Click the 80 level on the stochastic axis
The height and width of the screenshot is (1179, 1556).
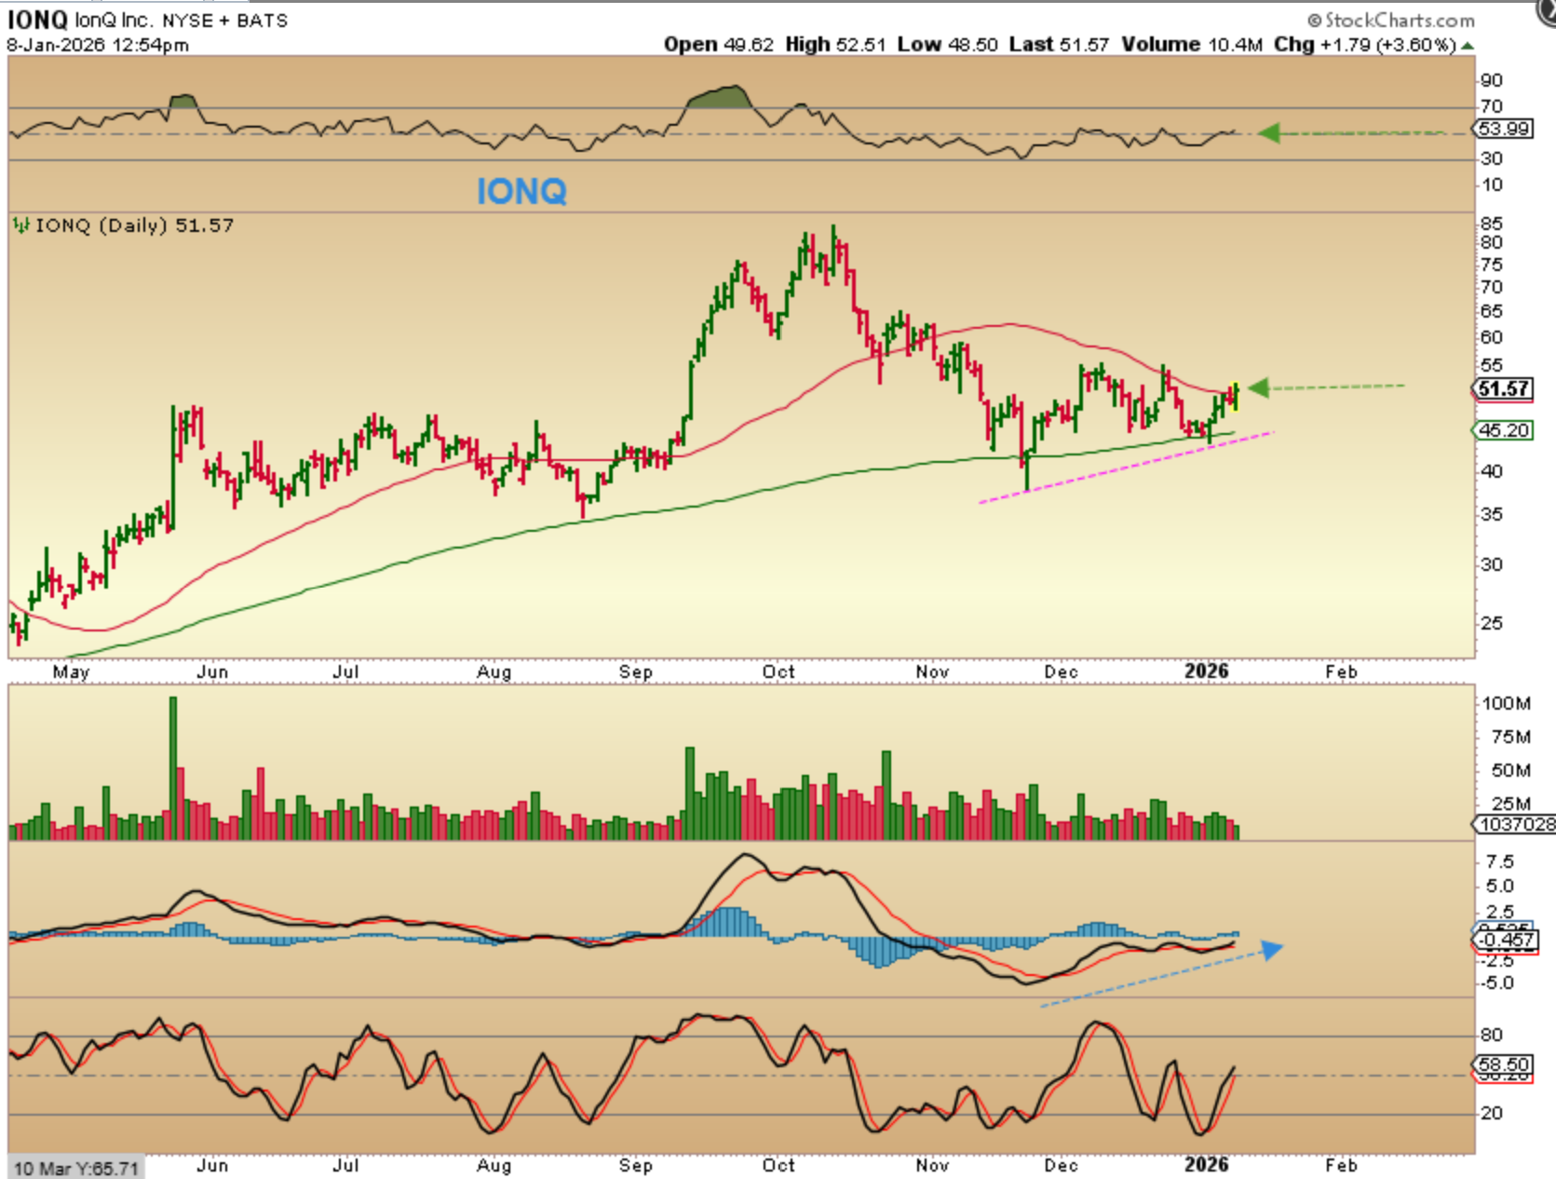click(x=1492, y=1035)
